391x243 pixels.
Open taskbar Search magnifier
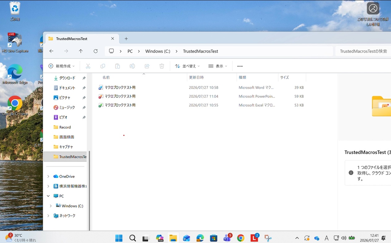point(133,238)
